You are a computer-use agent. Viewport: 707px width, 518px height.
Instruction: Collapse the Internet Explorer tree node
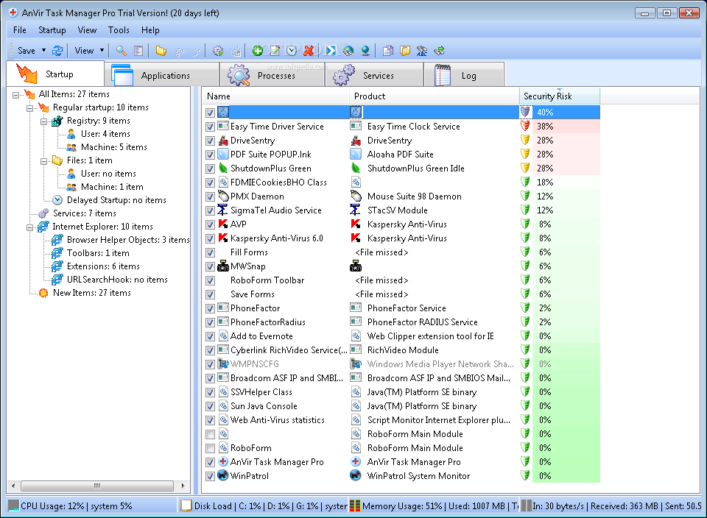click(29, 227)
